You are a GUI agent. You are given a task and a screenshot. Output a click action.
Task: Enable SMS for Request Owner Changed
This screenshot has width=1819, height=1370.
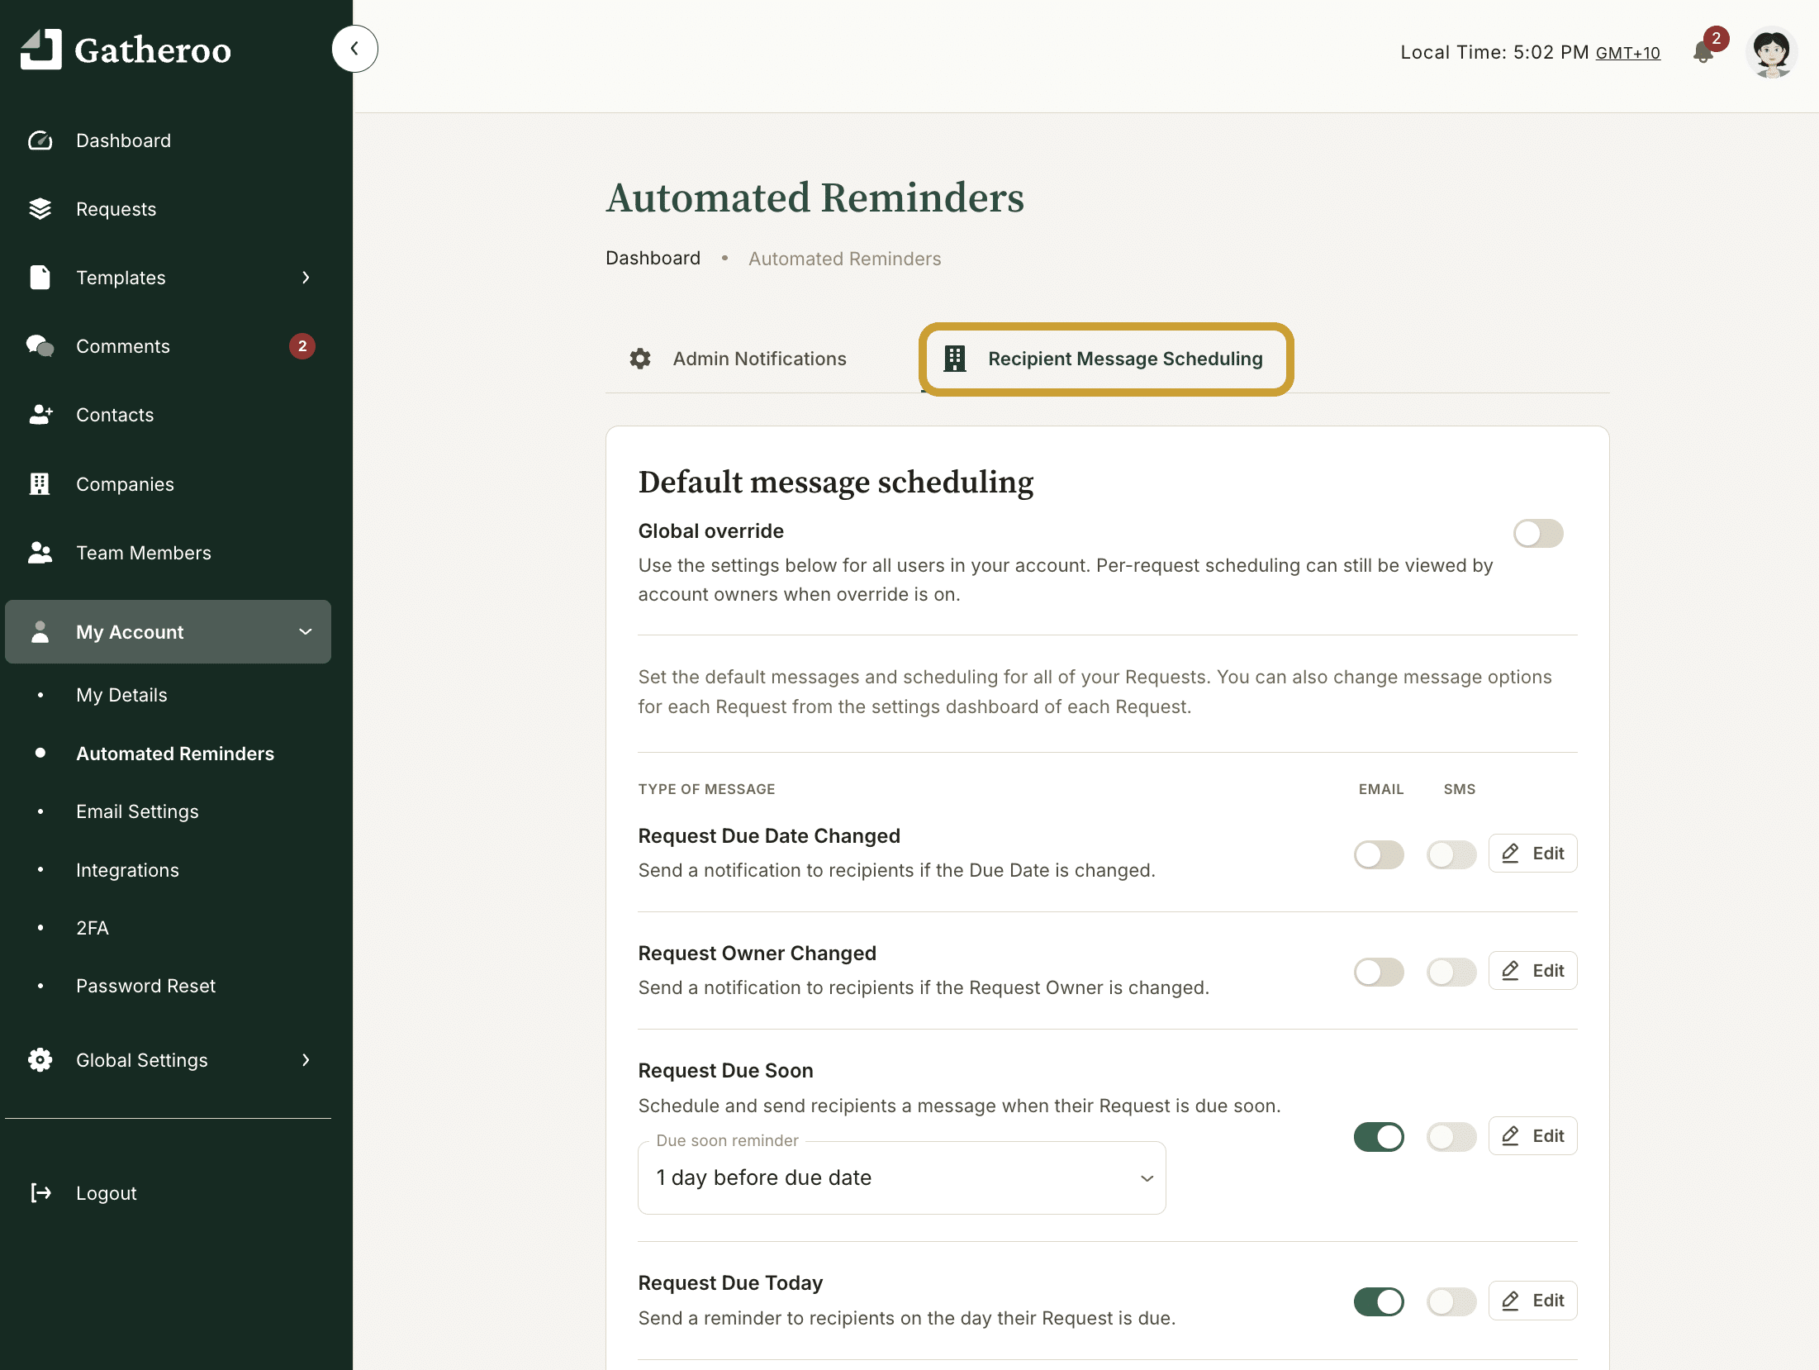tap(1451, 972)
